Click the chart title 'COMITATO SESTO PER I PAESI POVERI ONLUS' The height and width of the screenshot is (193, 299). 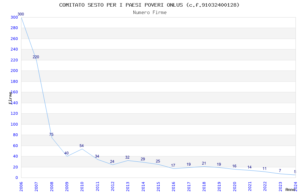pyautogui.click(x=121, y=5)
